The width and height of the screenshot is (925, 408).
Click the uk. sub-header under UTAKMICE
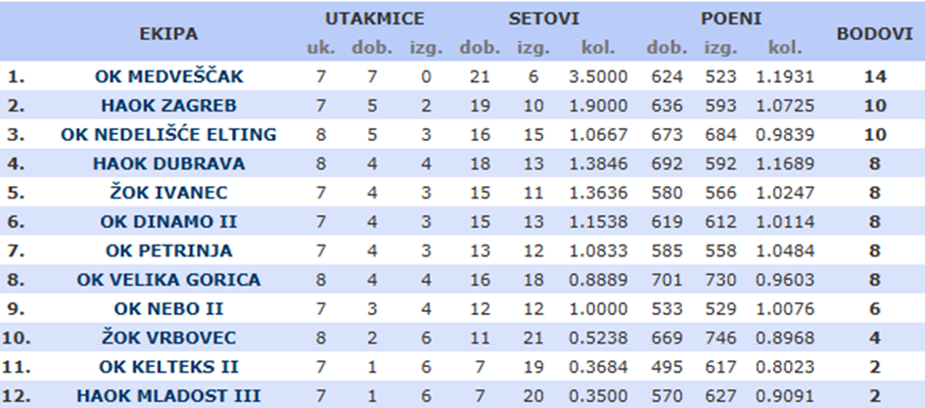click(321, 47)
